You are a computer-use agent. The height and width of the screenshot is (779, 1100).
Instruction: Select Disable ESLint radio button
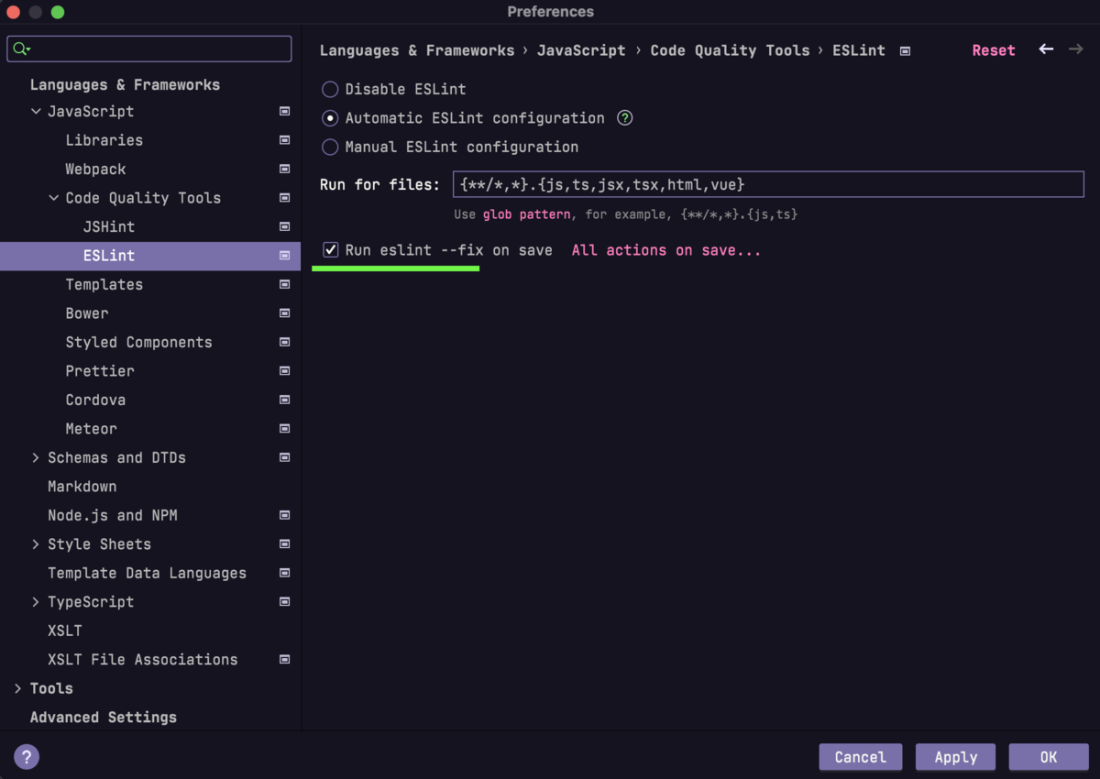pyautogui.click(x=330, y=90)
